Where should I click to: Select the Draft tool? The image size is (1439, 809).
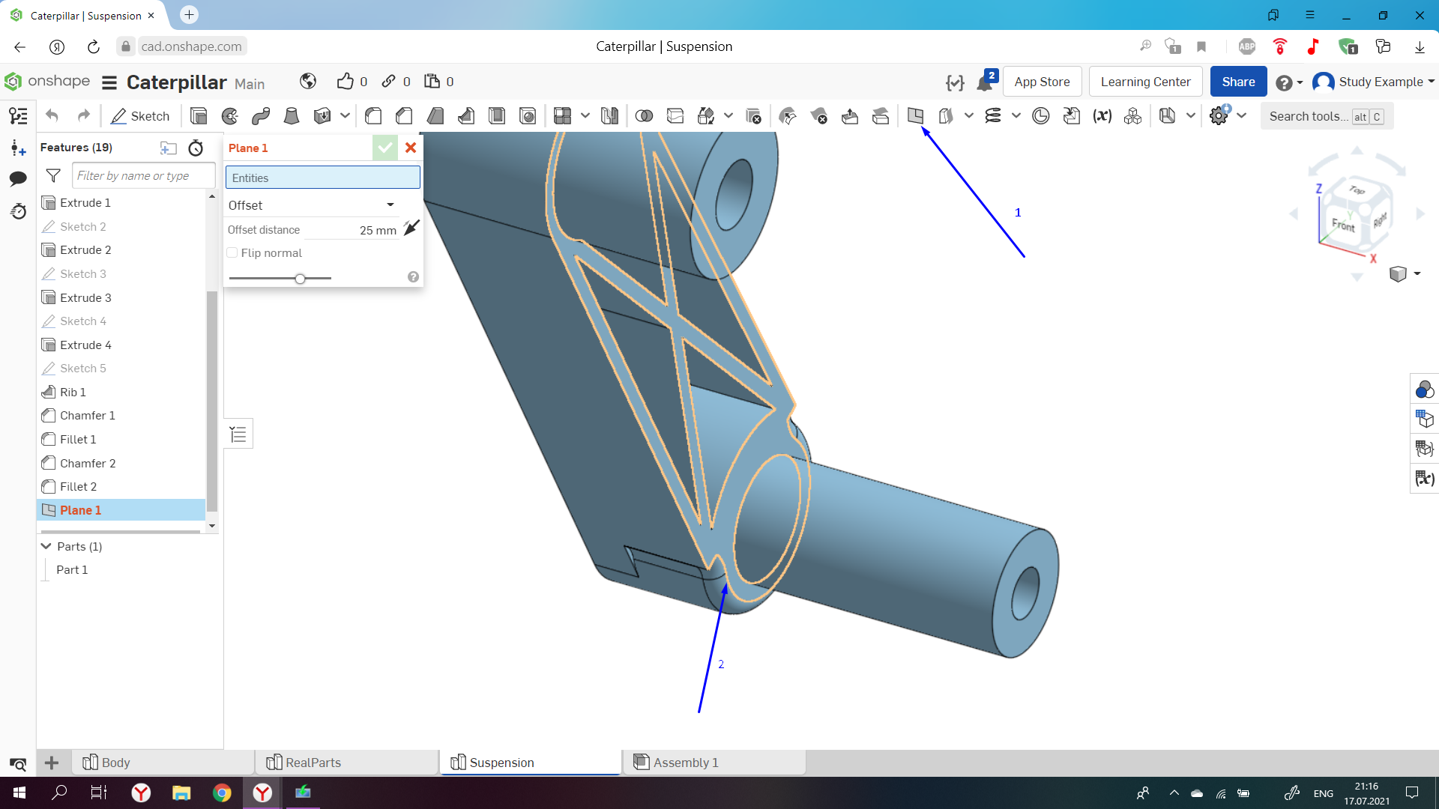pyautogui.click(x=435, y=116)
